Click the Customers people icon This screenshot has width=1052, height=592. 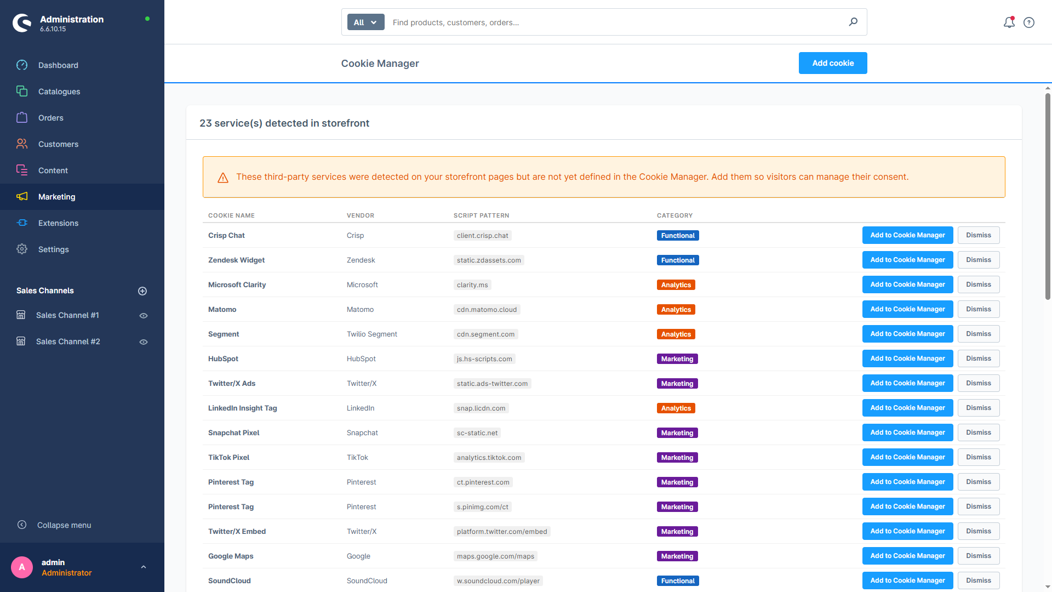(22, 144)
